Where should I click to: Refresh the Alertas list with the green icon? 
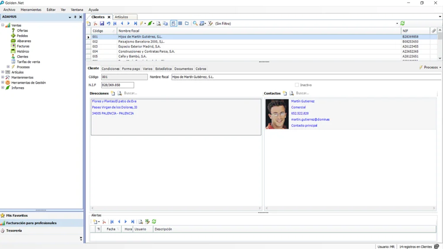(154, 222)
